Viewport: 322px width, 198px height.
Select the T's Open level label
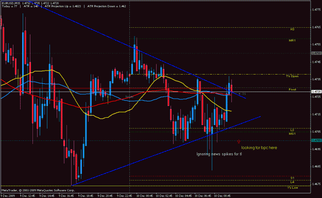pos(292,76)
